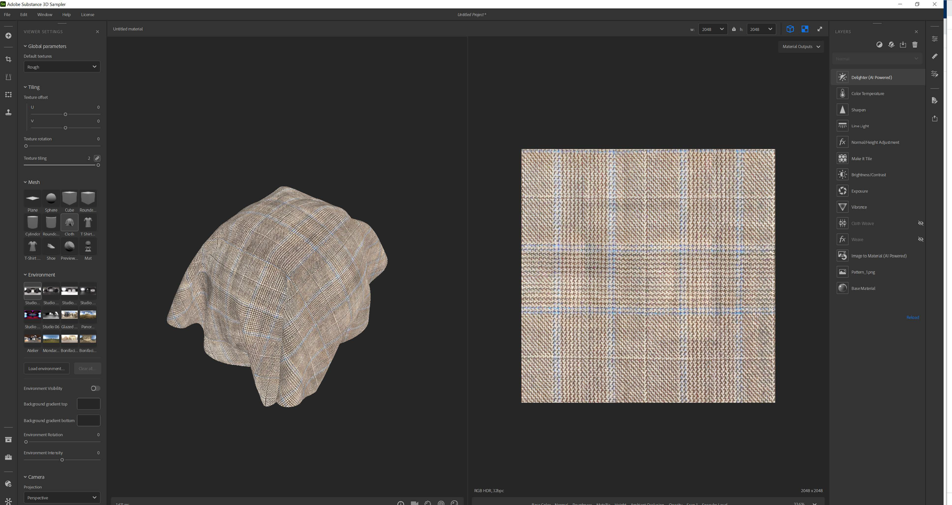Open the Edit menu
This screenshot has width=952, height=505.
coord(24,14)
